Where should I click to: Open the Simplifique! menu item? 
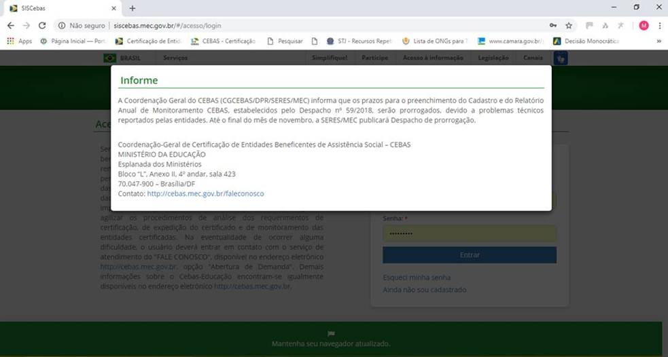point(330,58)
